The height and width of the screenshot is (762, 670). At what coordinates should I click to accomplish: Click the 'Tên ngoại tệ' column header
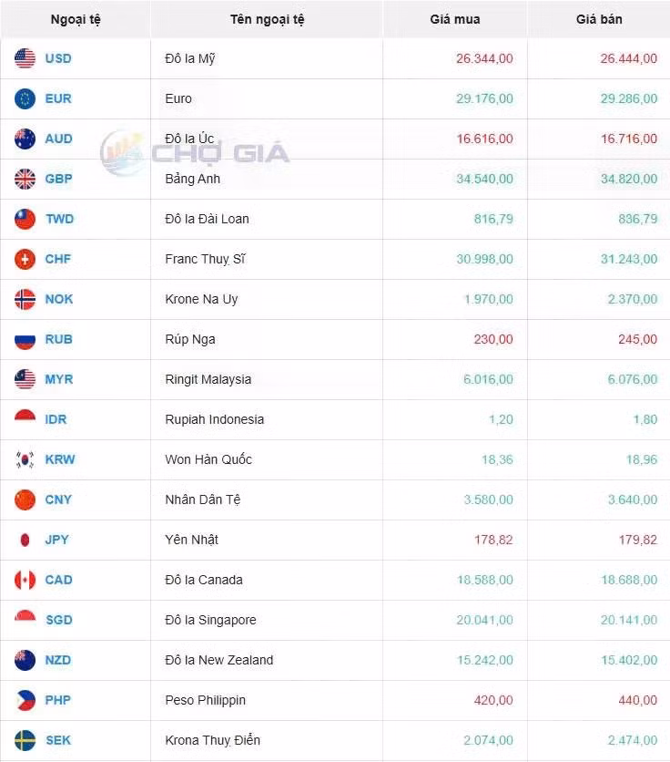click(267, 19)
